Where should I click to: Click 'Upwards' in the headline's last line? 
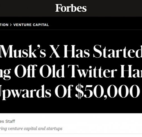[x=25, y=92]
